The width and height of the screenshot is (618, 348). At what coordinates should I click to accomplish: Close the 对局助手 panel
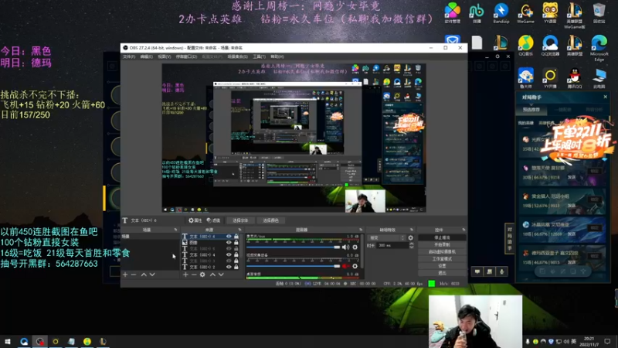click(606, 97)
